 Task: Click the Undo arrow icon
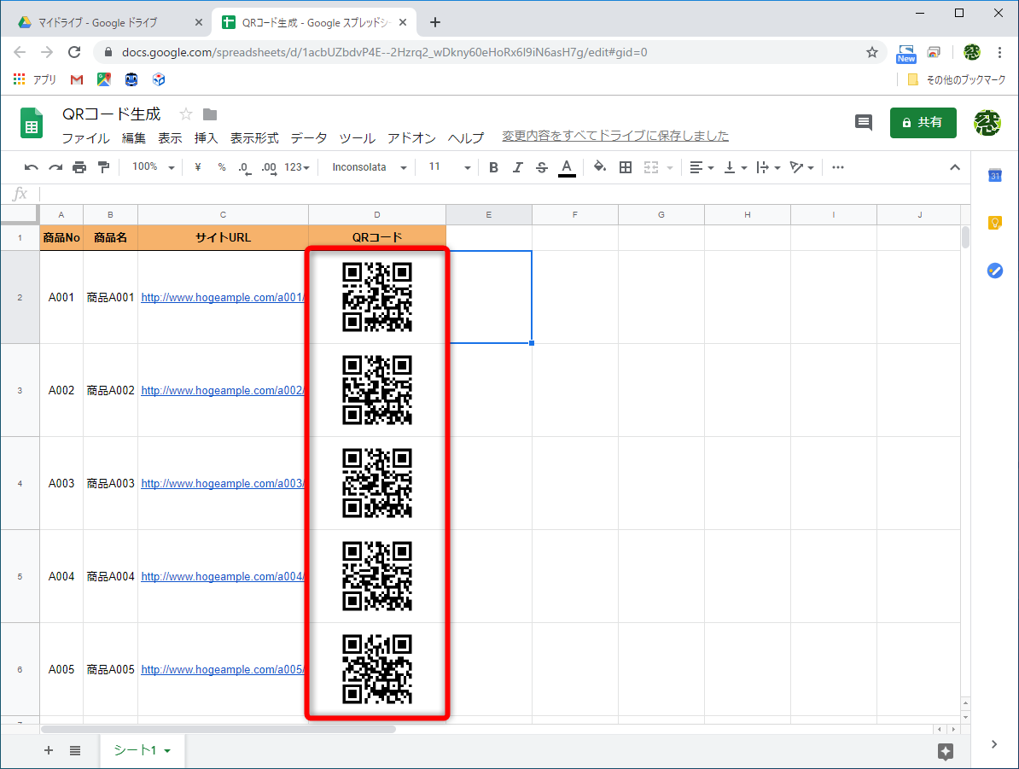coord(32,166)
